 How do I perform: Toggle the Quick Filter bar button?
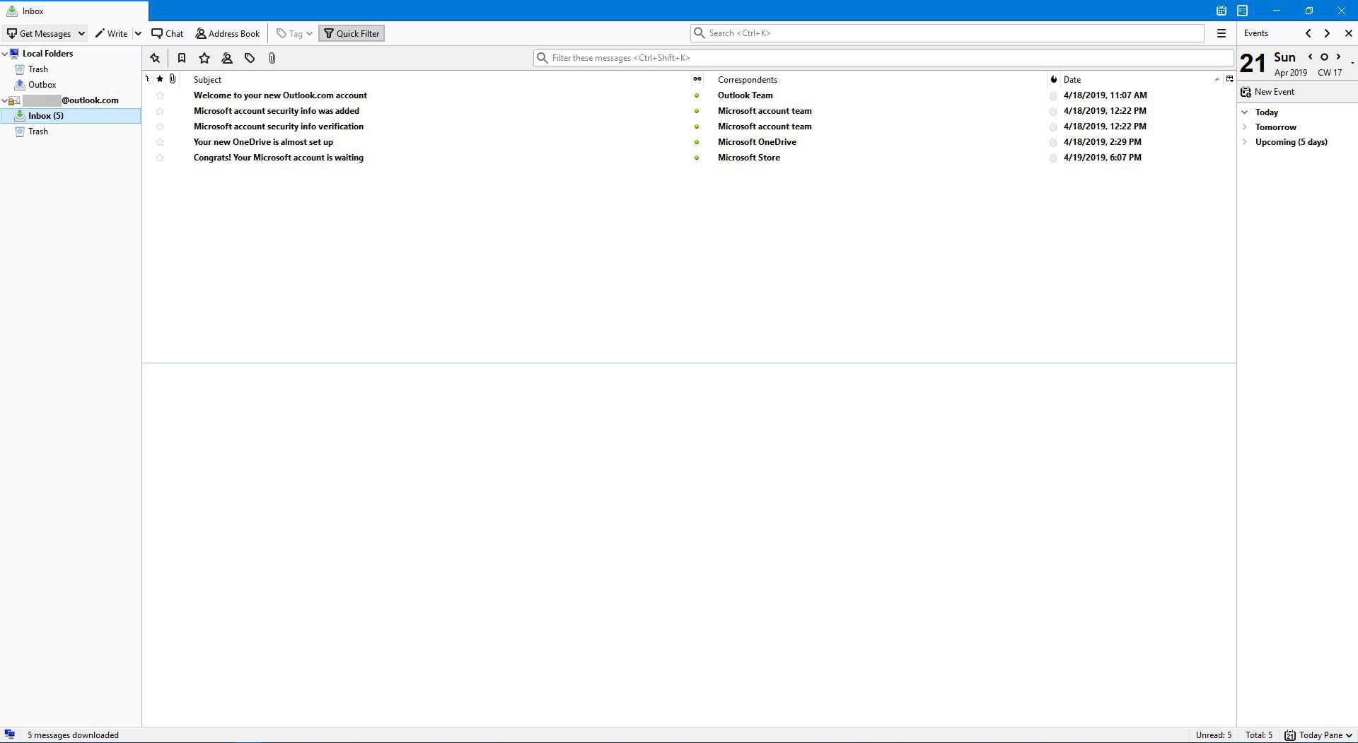(x=352, y=33)
